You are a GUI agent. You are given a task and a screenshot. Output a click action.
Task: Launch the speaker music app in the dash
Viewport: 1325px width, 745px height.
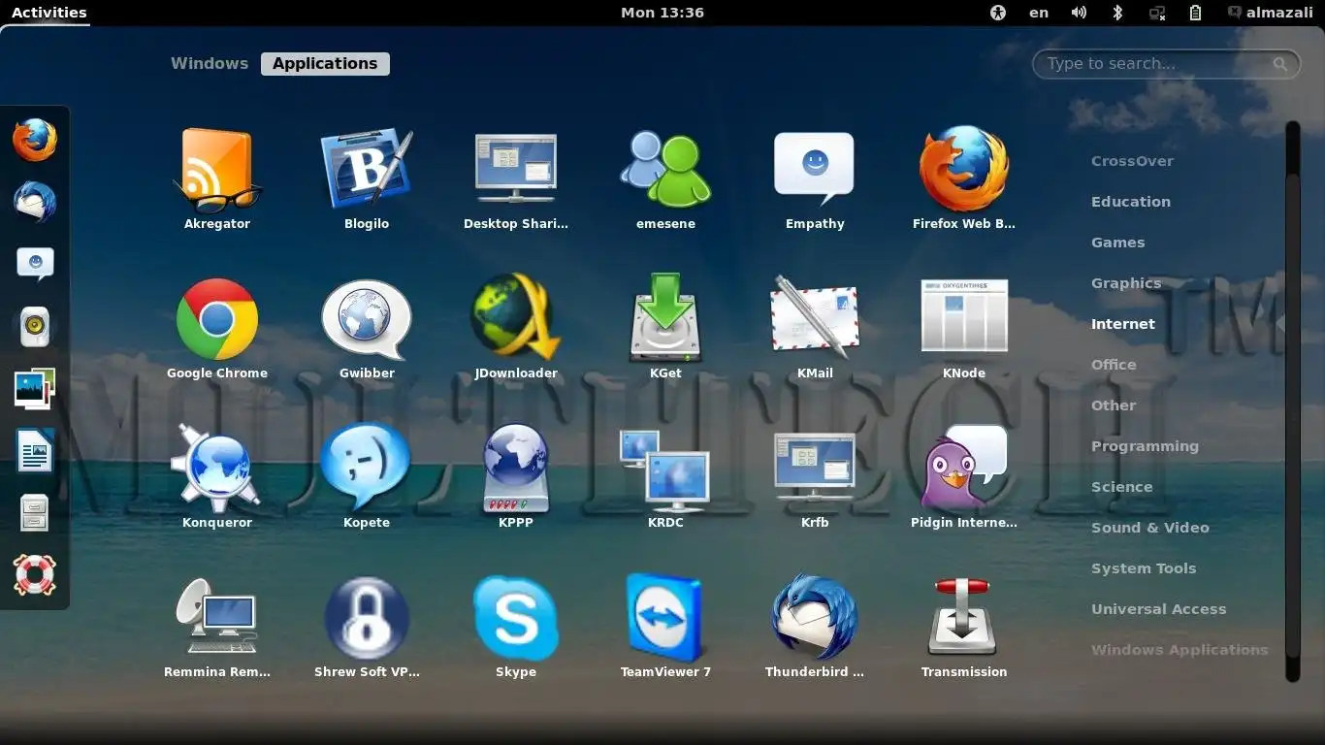point(35,327)
